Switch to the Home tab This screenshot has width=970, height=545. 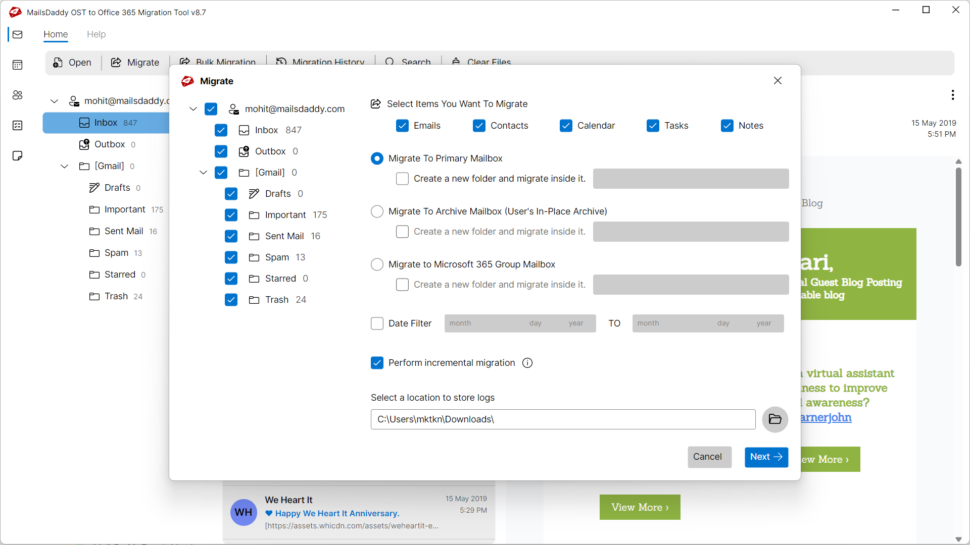pyautogui.click(x=56, y=34)
